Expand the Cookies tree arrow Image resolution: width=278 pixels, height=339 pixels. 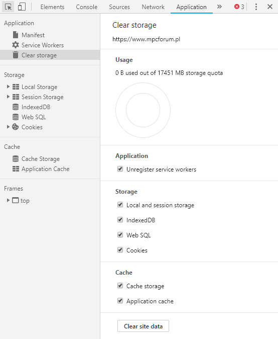8,127
